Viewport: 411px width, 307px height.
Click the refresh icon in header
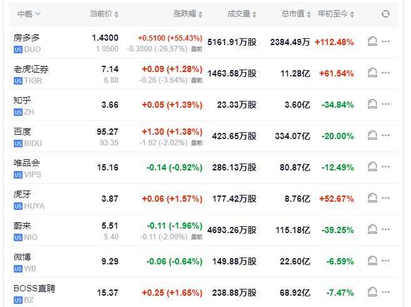click(x=385, y=14)
